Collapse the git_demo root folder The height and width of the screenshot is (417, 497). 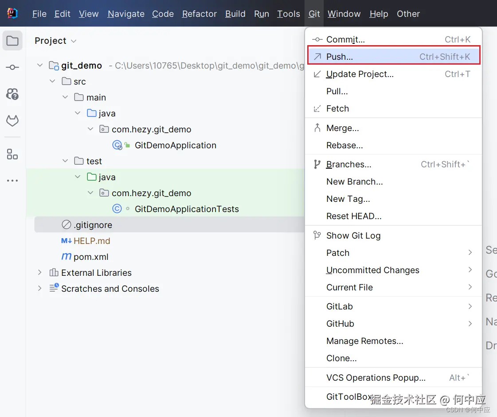point(40,66)
